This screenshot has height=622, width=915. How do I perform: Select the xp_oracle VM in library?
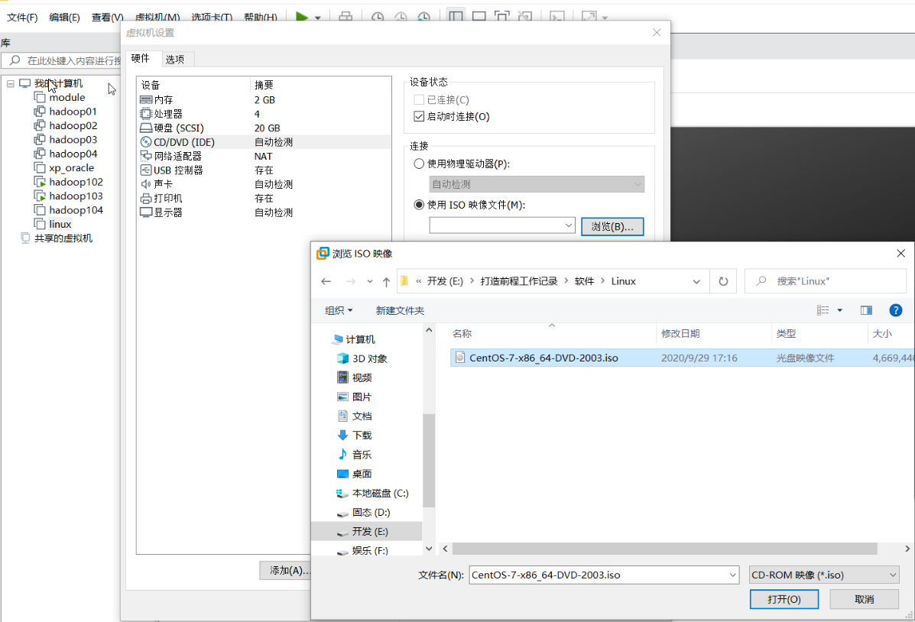pos(70,167)
